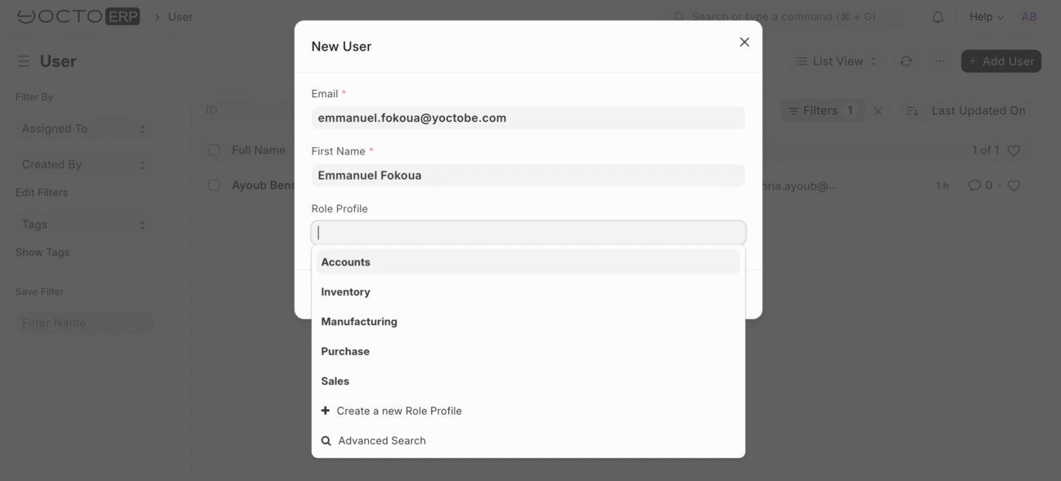
Task: Choose Accounts role profile option
Action: point(528,262)
